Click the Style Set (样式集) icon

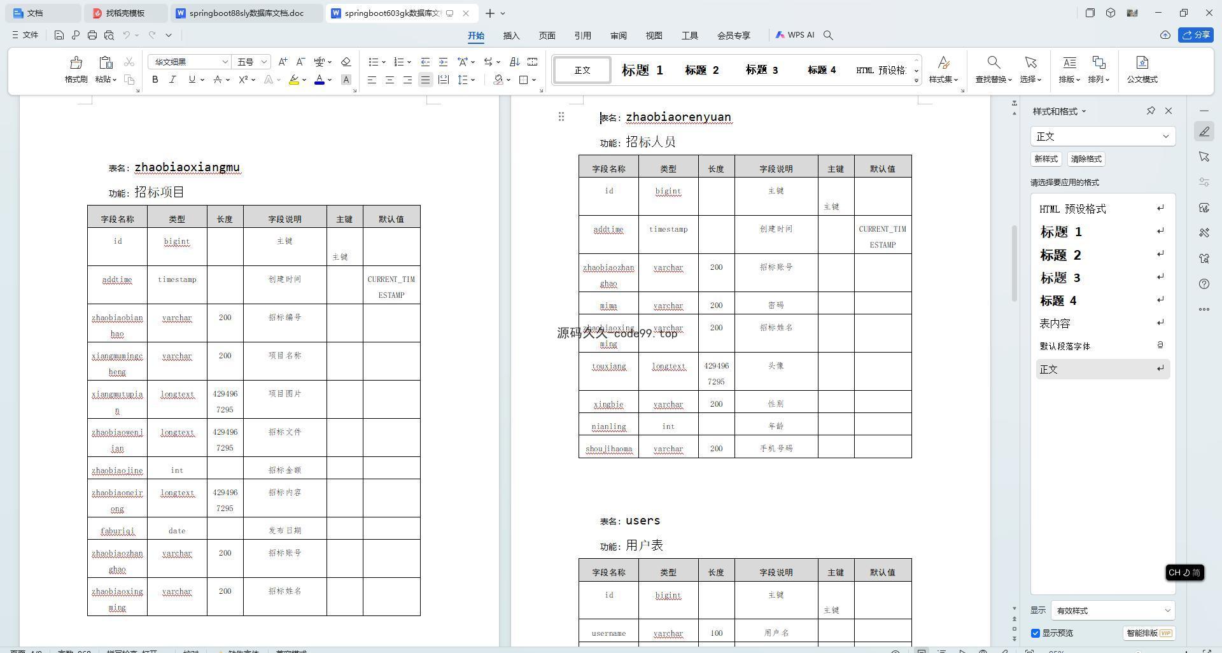(944, 62)
